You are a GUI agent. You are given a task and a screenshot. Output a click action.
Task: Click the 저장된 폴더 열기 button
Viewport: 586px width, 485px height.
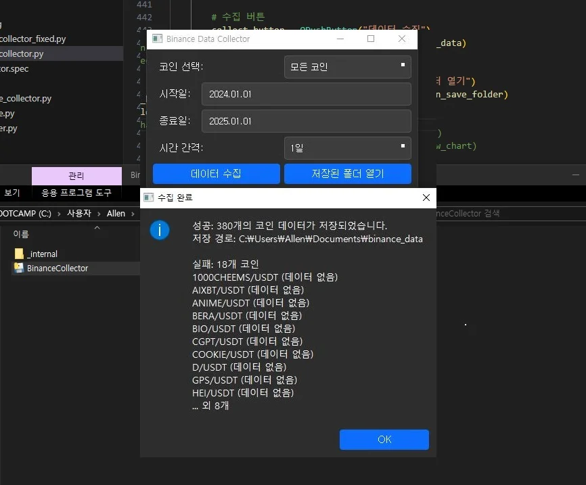(x=348, y=174)
